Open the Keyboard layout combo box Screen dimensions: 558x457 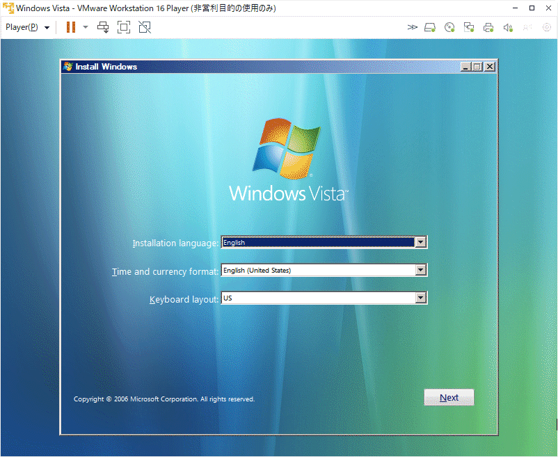(x=324, y=298)
